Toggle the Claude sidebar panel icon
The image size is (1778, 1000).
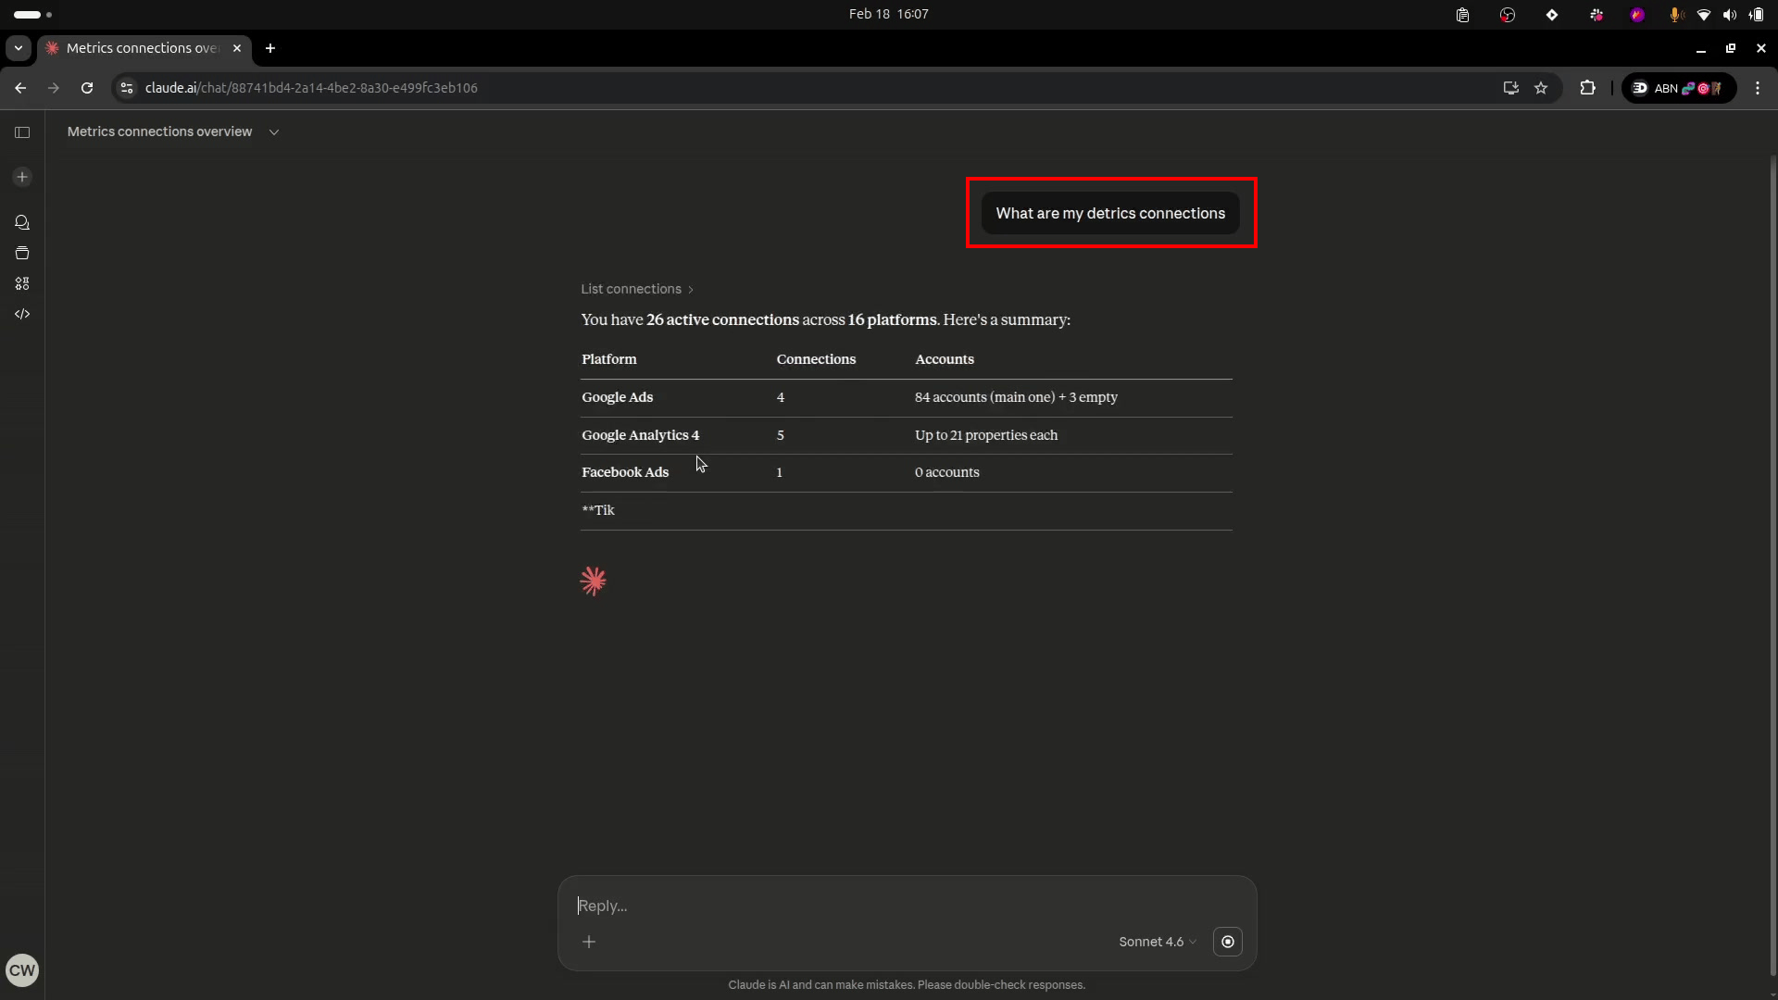pos(22,132)
